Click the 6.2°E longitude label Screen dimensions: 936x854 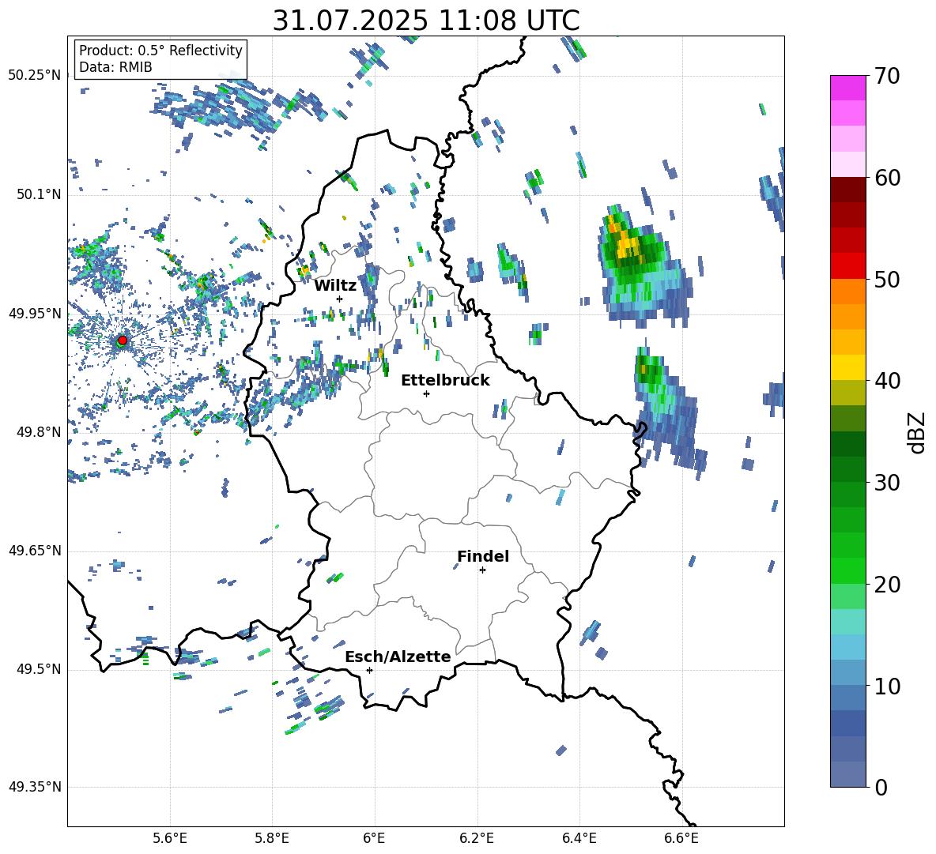pos(477,839)
